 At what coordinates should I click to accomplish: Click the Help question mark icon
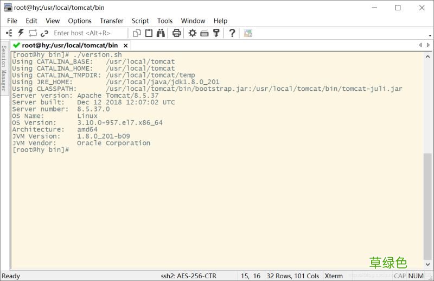pos(232,33)
